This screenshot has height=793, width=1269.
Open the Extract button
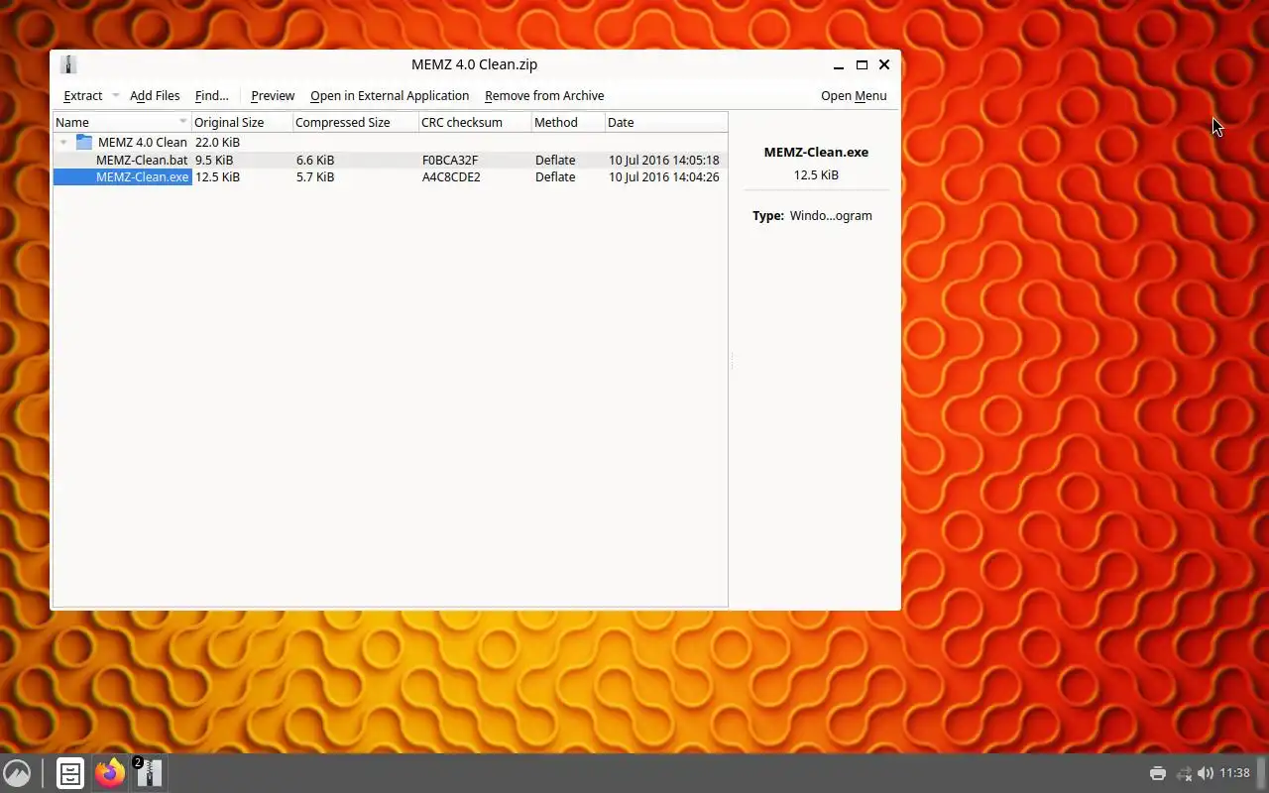[x=82, y=96]
